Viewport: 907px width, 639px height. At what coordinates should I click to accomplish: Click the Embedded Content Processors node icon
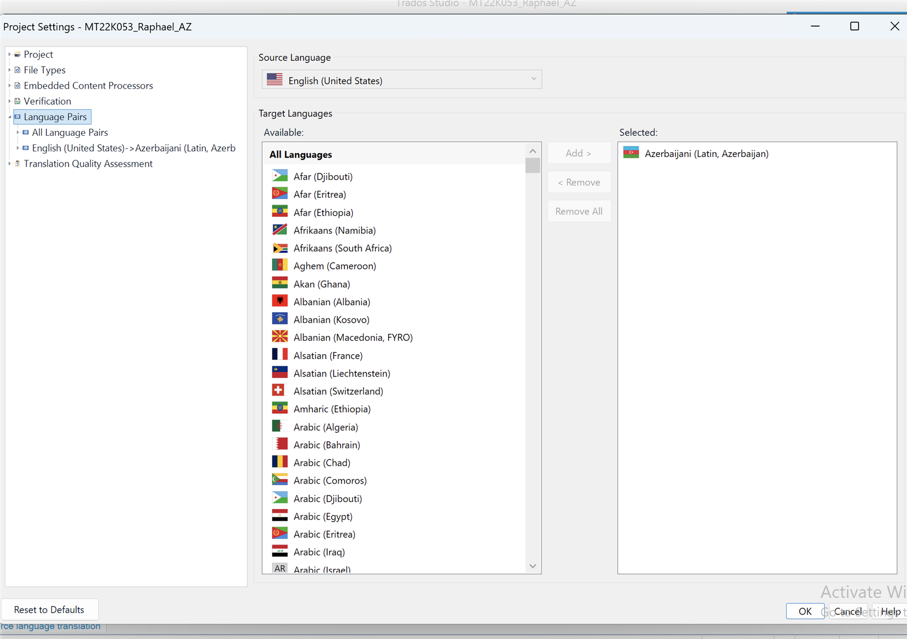(x=18, y=85)
